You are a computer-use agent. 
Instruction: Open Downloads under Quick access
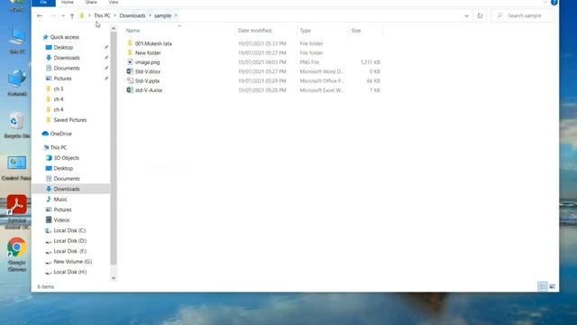pyautogui.click(x=67, y=58)
